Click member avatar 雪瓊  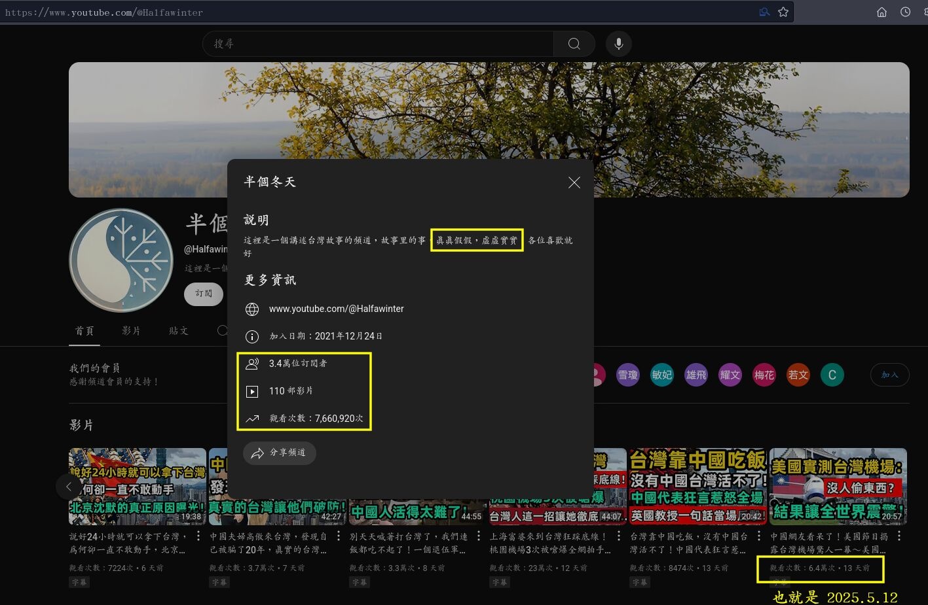click(x=628, y=375)
